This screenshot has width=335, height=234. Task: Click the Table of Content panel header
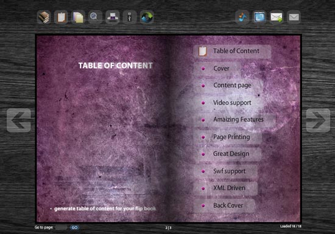233,52
